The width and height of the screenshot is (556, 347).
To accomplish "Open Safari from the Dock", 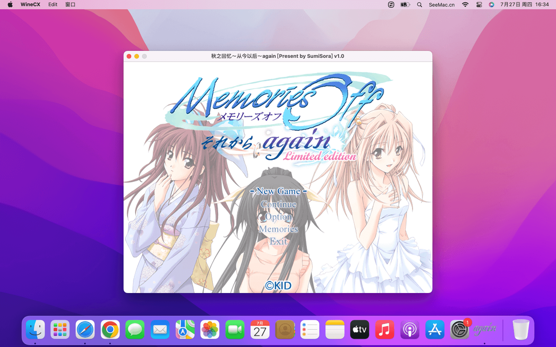I will [x=85, y=329].
